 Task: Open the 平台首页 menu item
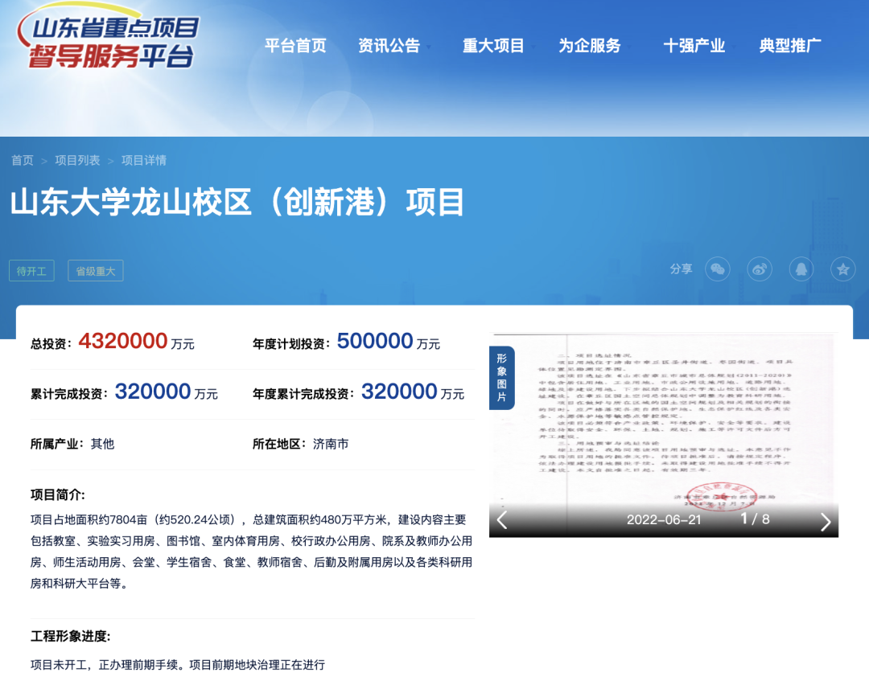295,45
